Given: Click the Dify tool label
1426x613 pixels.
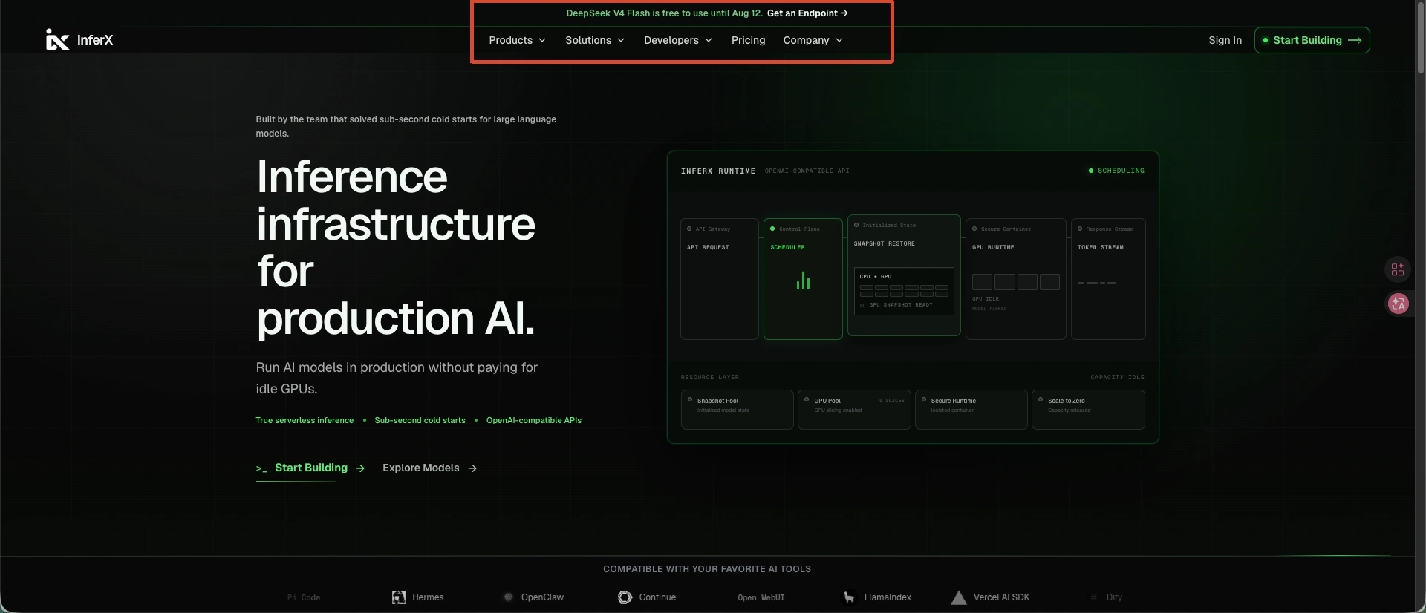Looking at the screenshot, I should click(x=1114, y=597).
